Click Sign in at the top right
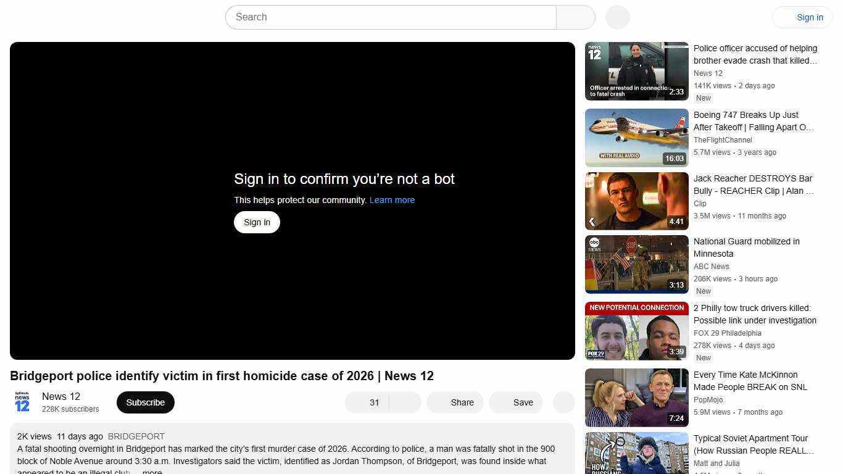This screenshot has height=474, width=843. click(802, 17)
